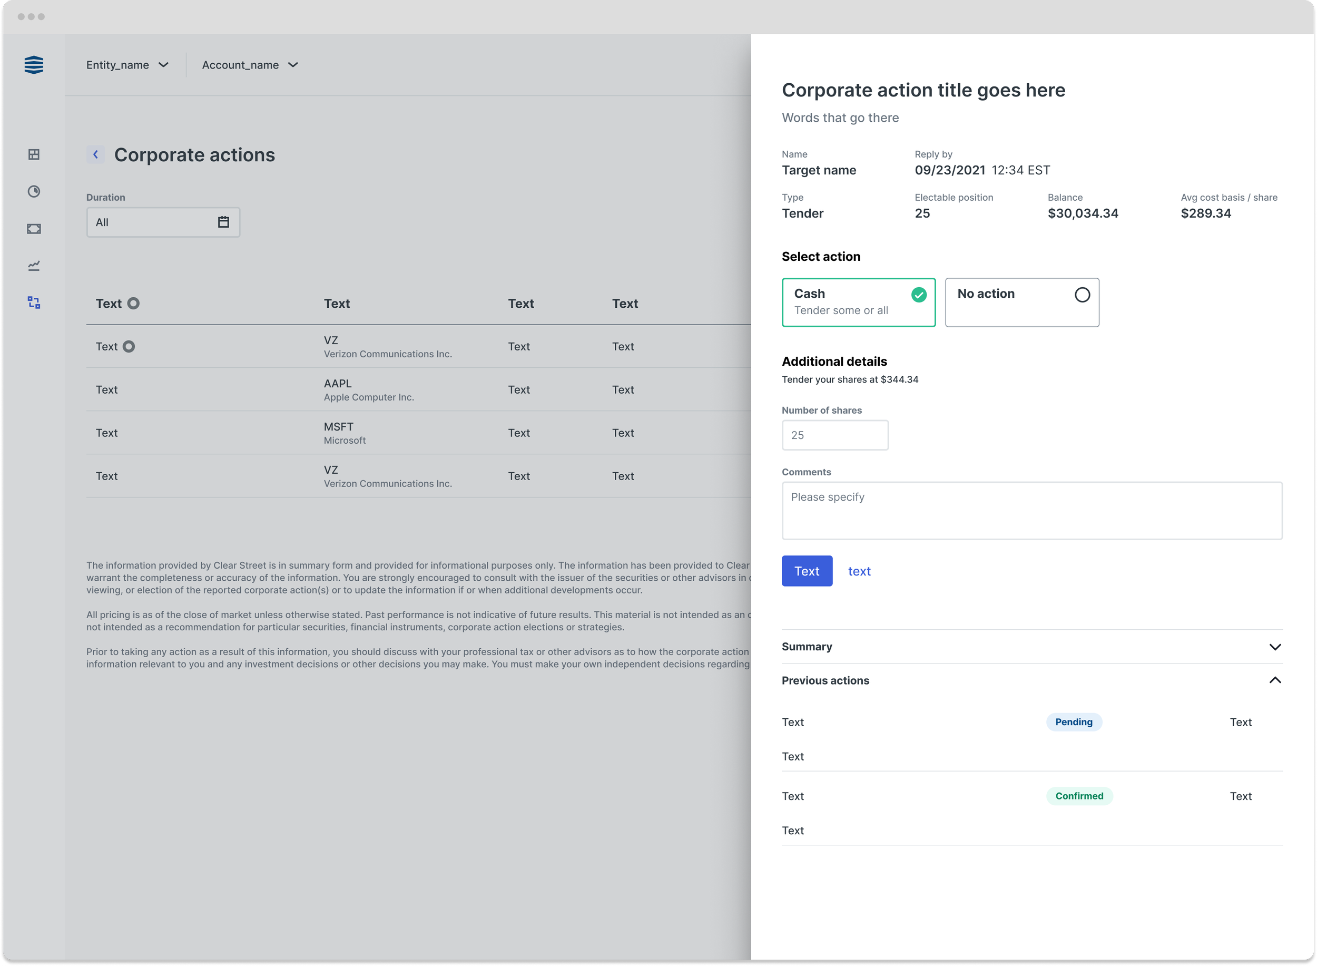Select the pie chart portfolio icon
1317x966 pixels.
pos(33,192)
